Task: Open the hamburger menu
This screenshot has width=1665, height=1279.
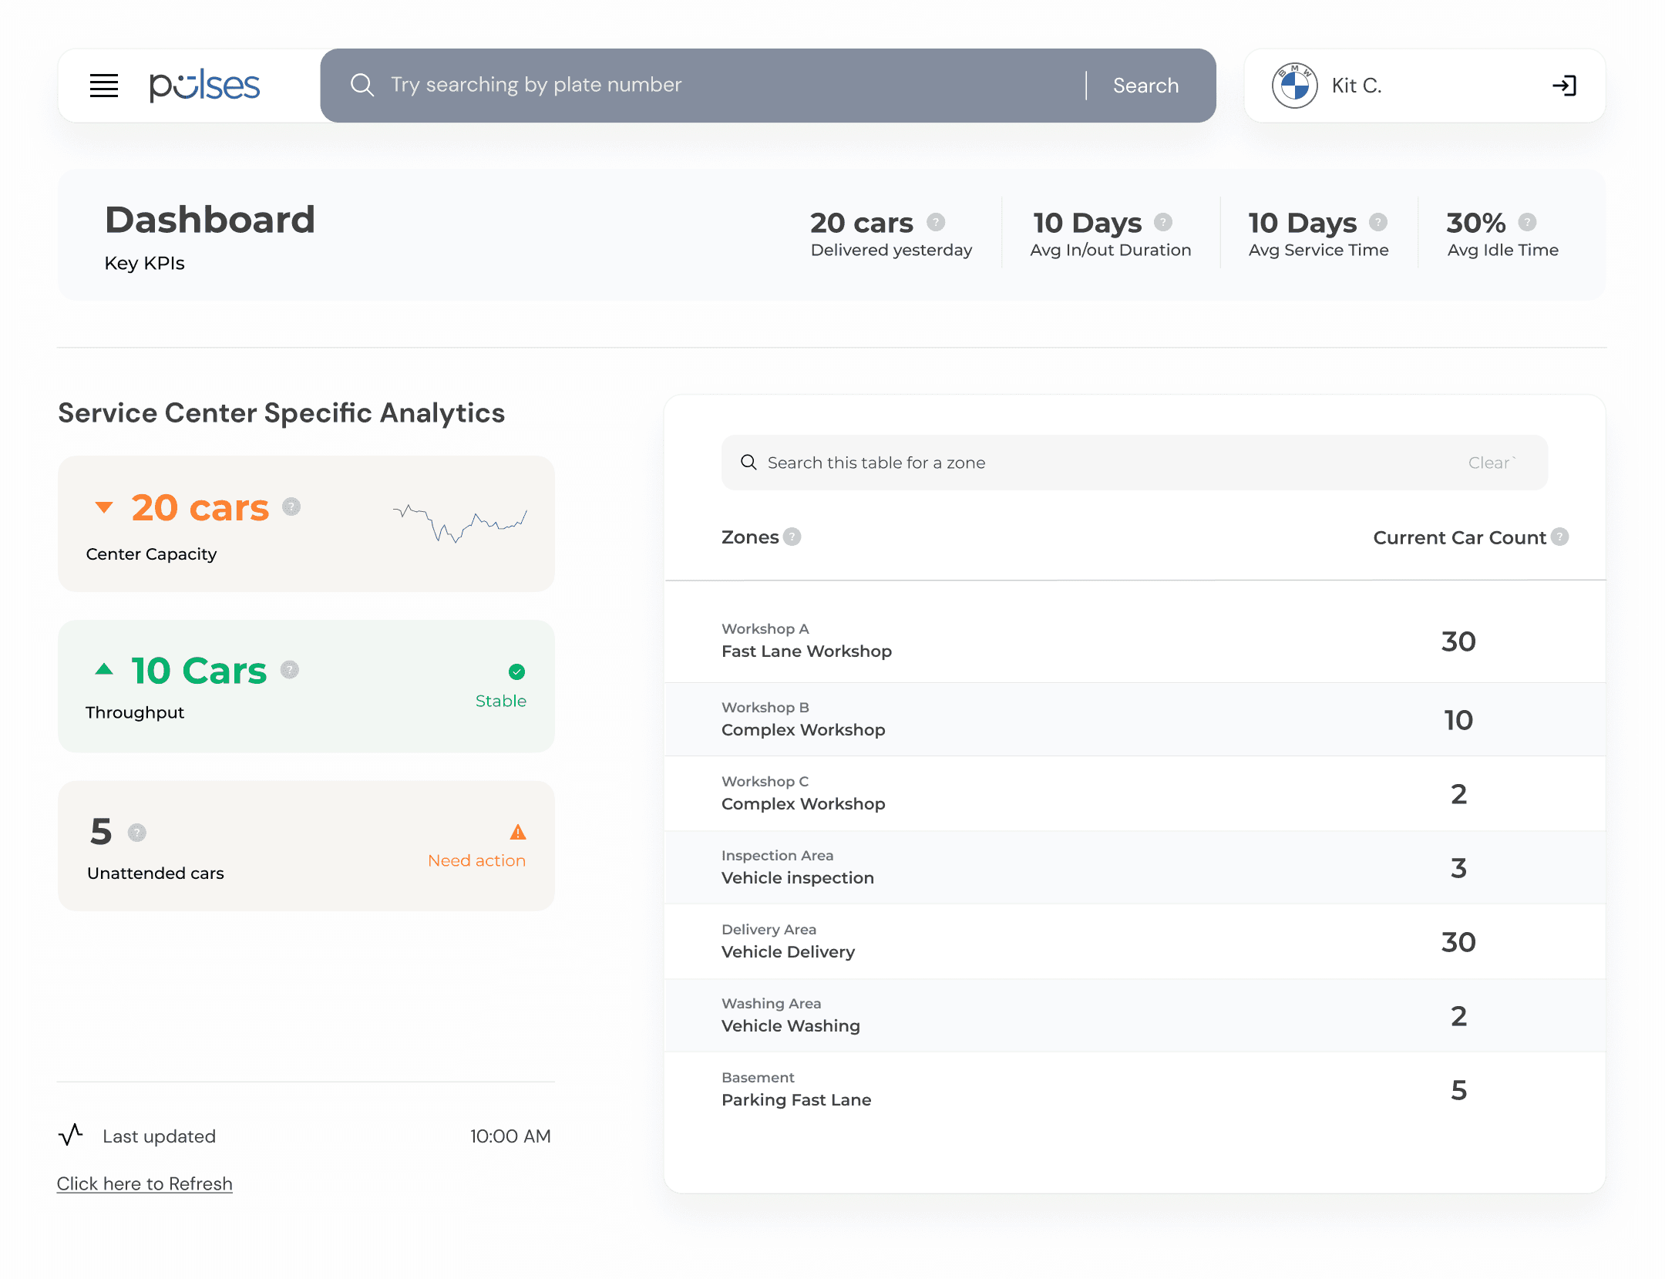Action: point(104,86)
